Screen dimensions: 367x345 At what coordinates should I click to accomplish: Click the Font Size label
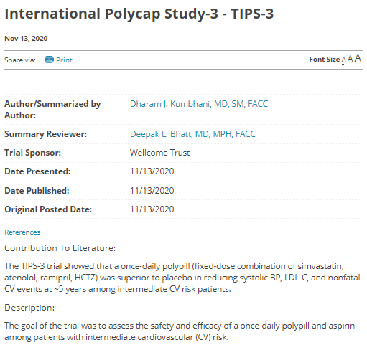tap(325, 60)
